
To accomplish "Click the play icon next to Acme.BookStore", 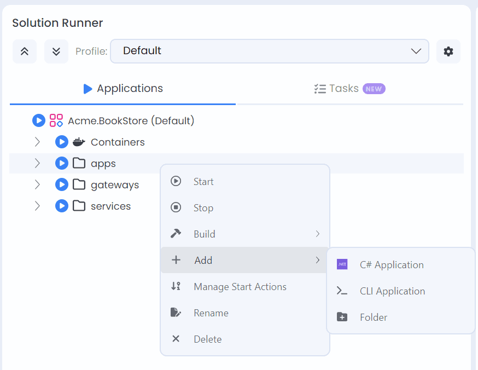I will tap(38, 120).
